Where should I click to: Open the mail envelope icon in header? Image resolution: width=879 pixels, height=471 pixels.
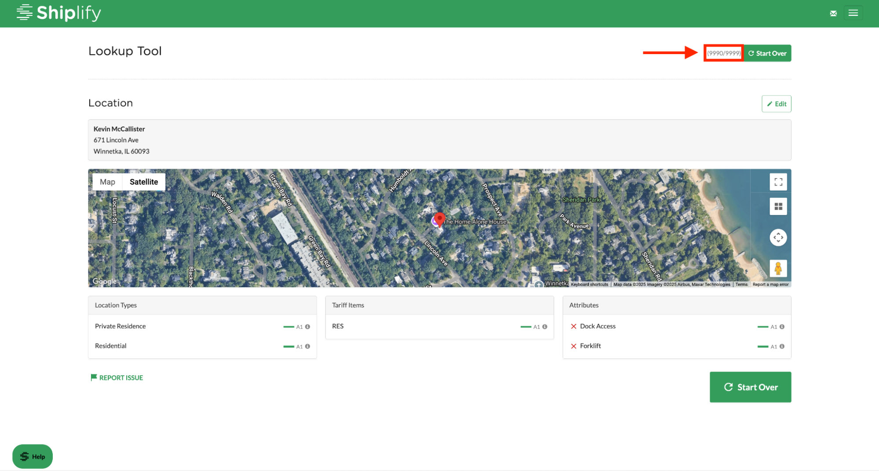click(833, 13)
